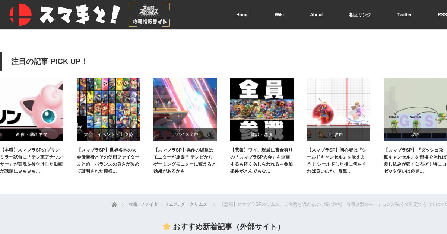447x234 pixels.
Task: Open the About menu item
Action: click(316, 15)
